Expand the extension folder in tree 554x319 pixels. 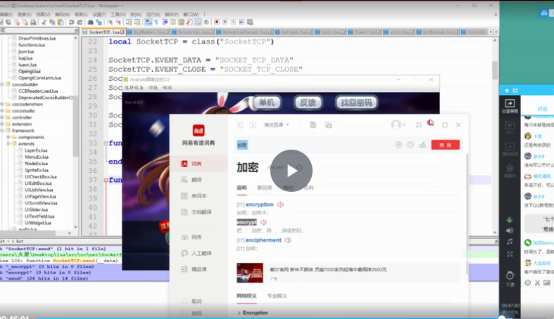(2, 124)
